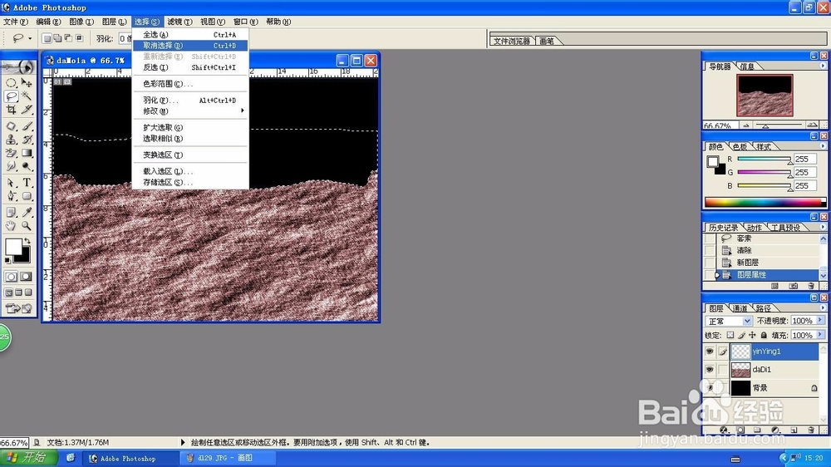Select the Gradient tool
The width and height of the screenshot is (831, 467).
point(27,153)
